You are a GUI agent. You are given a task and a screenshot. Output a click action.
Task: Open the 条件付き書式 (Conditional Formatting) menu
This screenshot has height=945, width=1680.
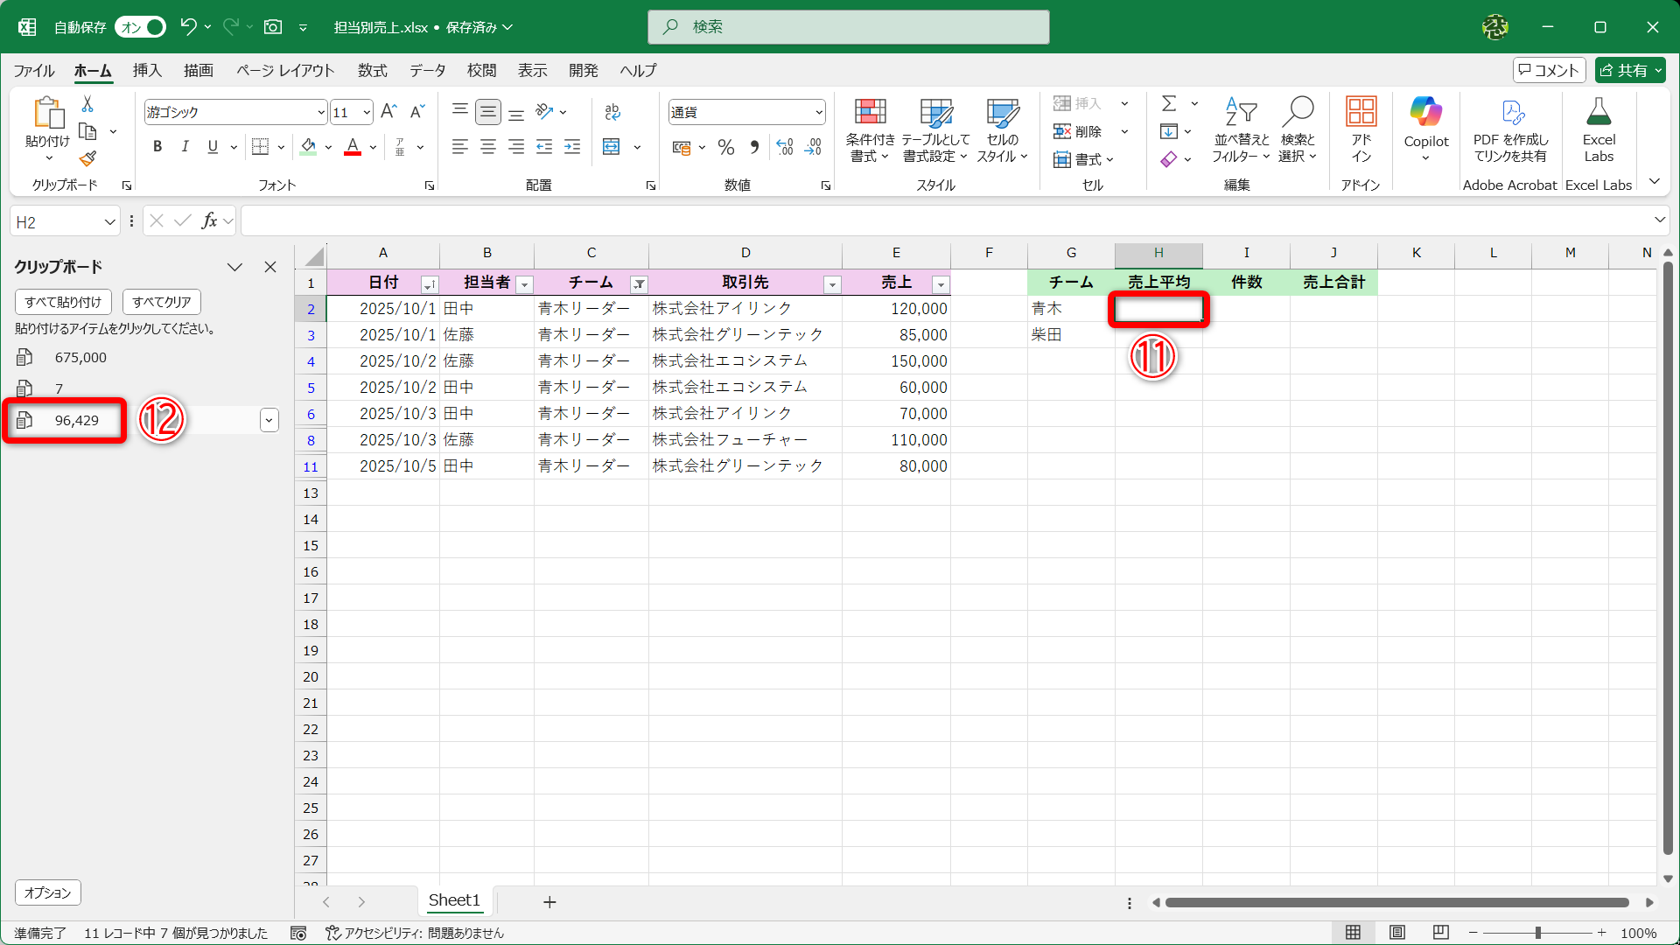[x=869, y=131]
